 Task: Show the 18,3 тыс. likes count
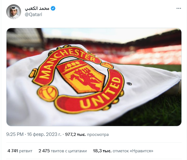[x=102, y=151]
